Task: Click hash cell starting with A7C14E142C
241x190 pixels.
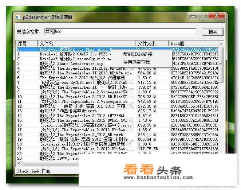Action: [194, 78]
